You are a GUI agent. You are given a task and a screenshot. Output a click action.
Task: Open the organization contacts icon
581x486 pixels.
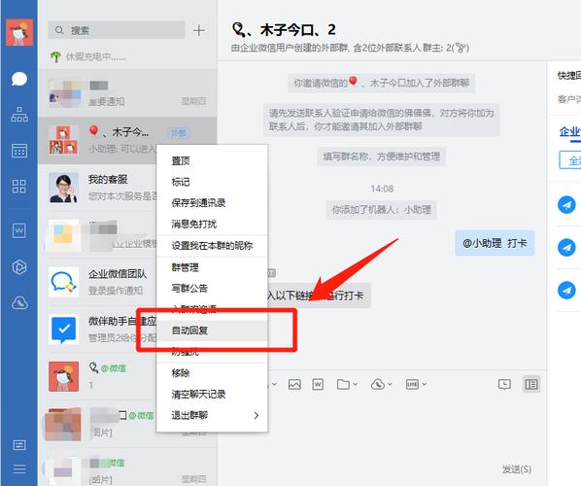(19, 115)
